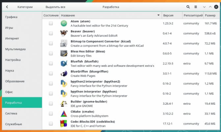Sort by the Репозиторий column header
221x132 pixels.
tap(193, 15)
